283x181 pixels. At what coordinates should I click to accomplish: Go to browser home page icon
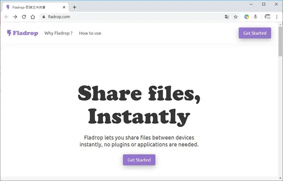[x=33, y=17]
